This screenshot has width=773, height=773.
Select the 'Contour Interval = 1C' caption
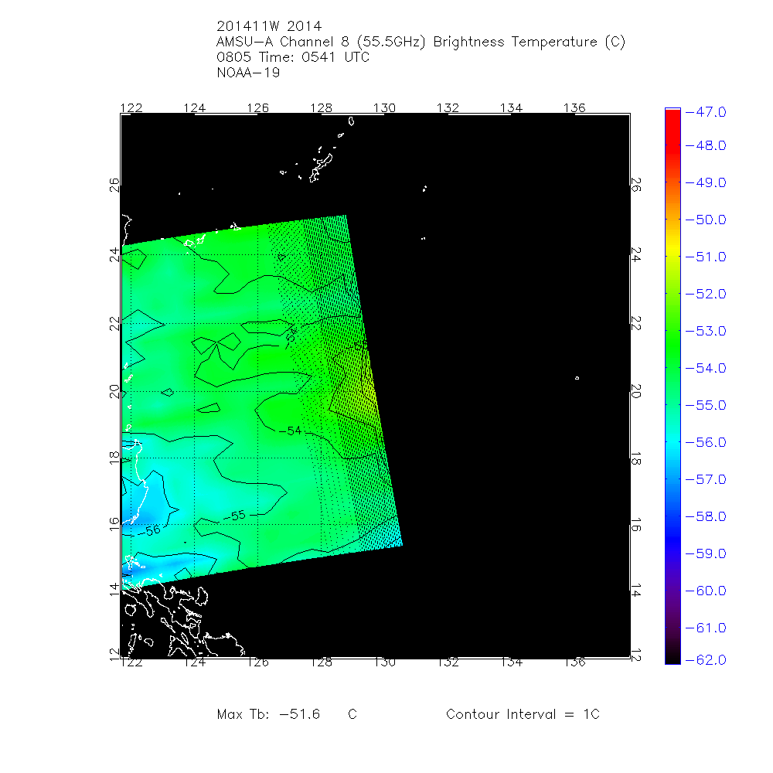[x=523, y=714]
